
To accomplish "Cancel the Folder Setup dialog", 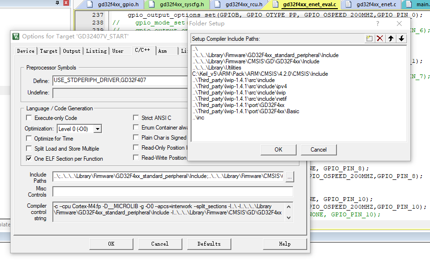I will [318, 150].
